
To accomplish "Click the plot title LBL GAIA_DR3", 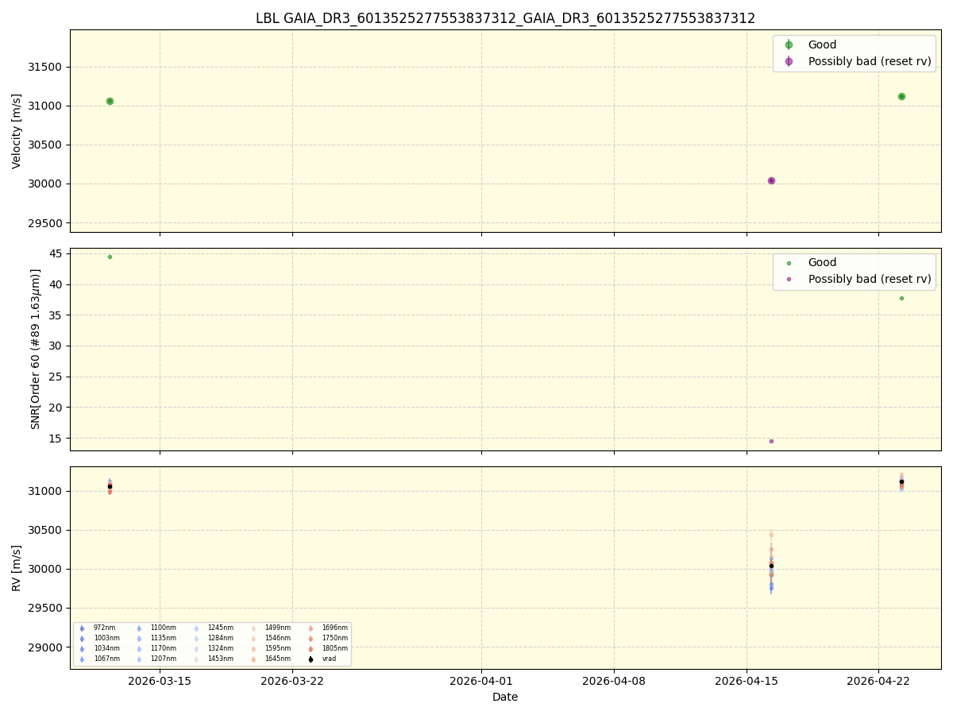I will 505,18.
